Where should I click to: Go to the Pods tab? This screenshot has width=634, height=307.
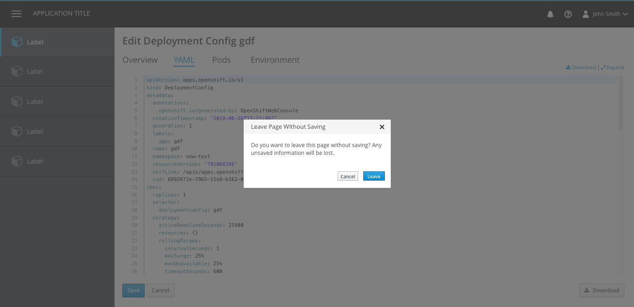coord(221,60)
